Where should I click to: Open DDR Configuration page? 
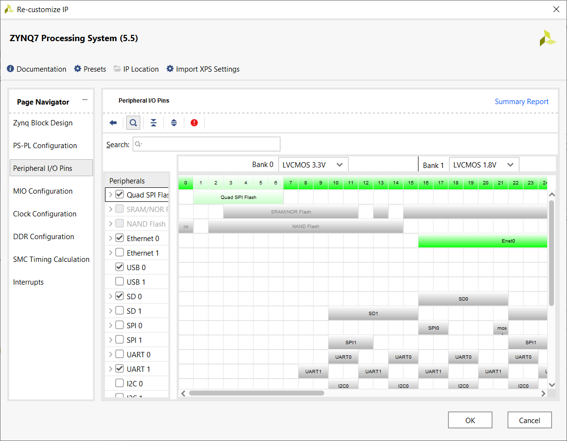(44, 237)
